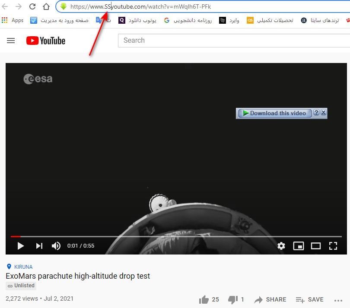
Task: Click the YouTube search field
Action: pos(233,41)
